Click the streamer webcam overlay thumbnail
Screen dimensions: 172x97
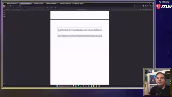click(157, 82)
